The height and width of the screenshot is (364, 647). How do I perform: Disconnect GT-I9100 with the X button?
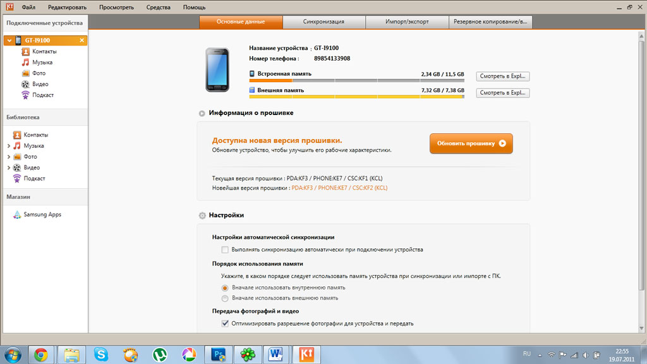click(82, 40)
